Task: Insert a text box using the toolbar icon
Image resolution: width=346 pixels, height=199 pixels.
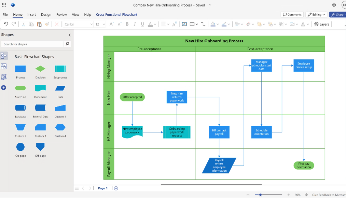Action: tap(184, 24)
